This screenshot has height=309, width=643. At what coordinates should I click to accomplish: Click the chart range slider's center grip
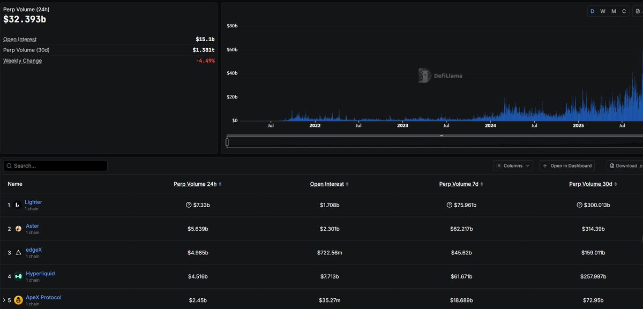point(442,136)
